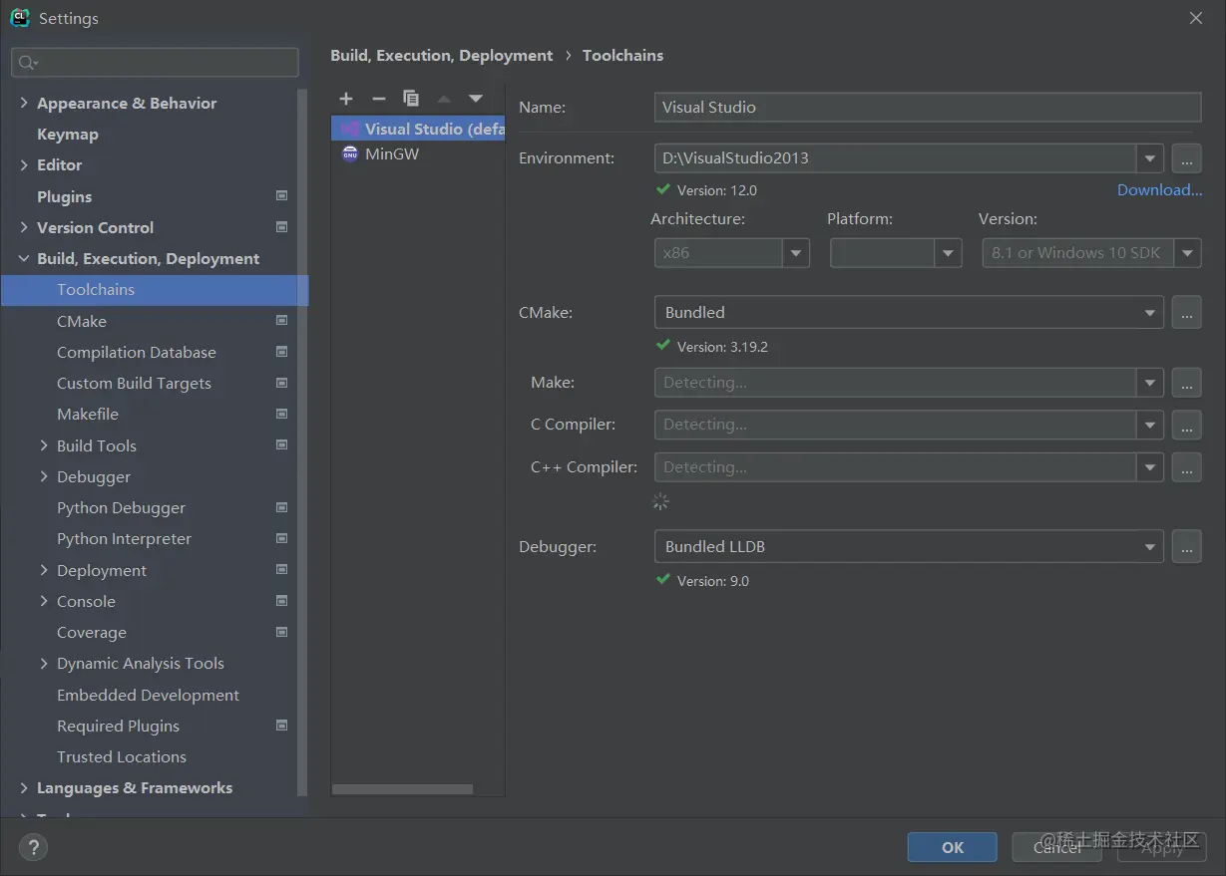Viewport: 1226px width, 876px height.
Task: Click the Coverage project-settings icon
Action: pos(281,632)
